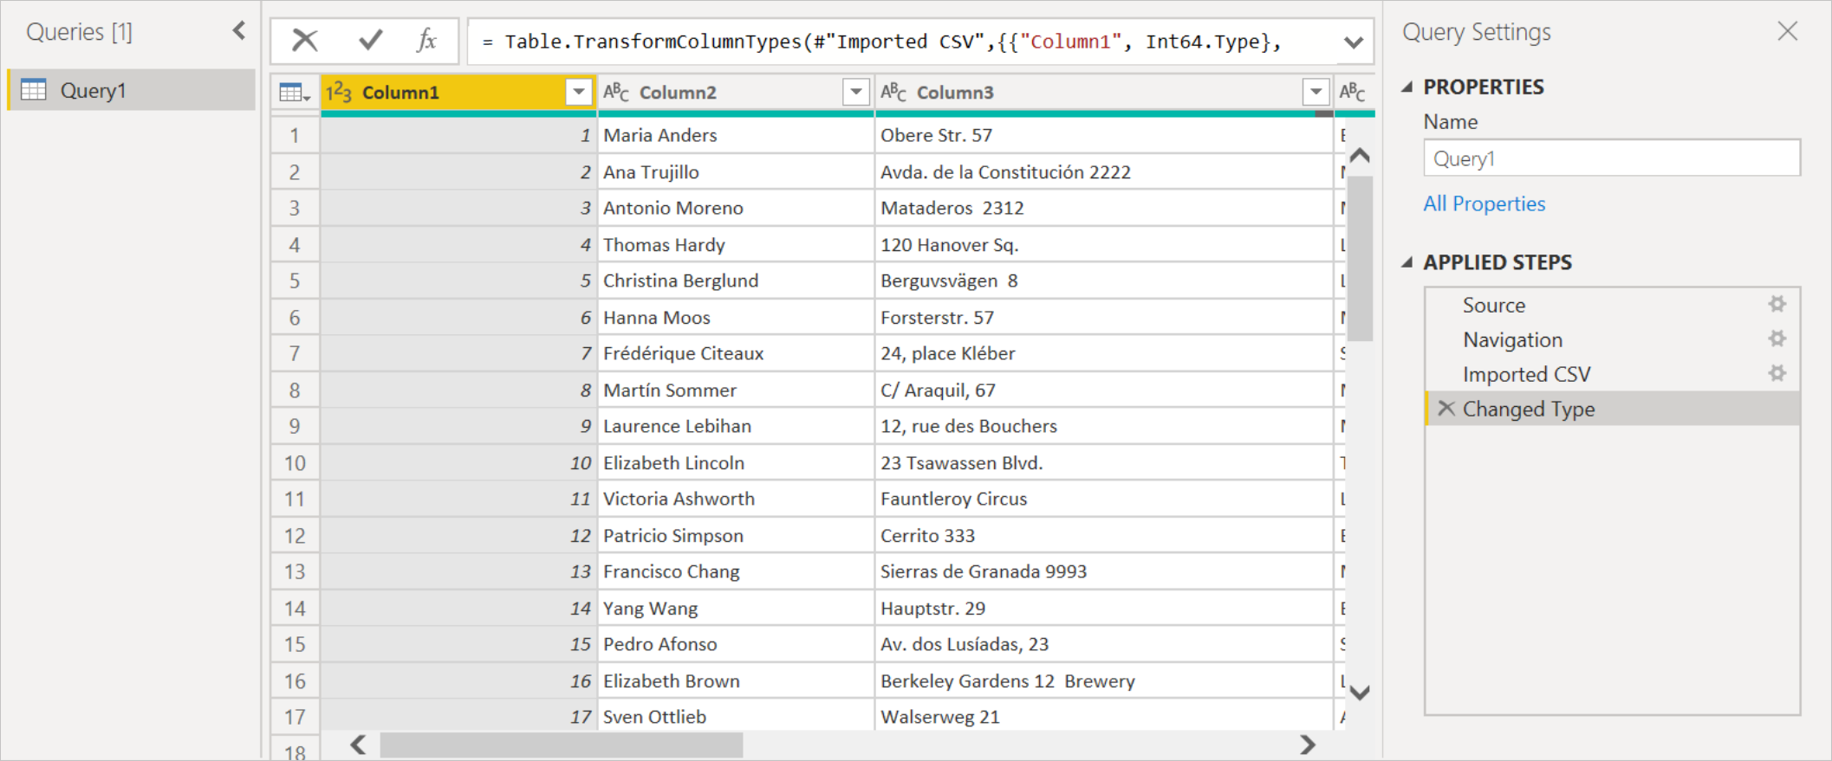Open Source step settings gear

[x=1777, y=304]
